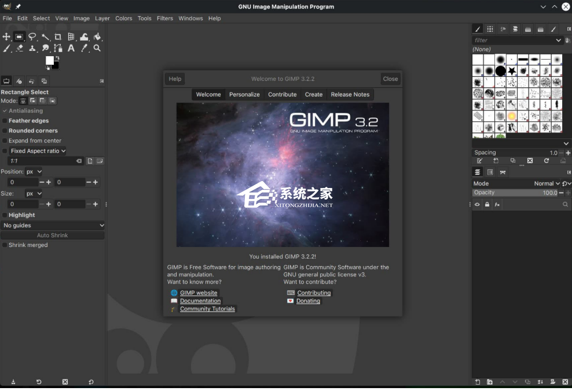The height and width of the screenshot is (391, 572).
Task: Open the brush filter tag dropdown
Action: pos(558,40)
